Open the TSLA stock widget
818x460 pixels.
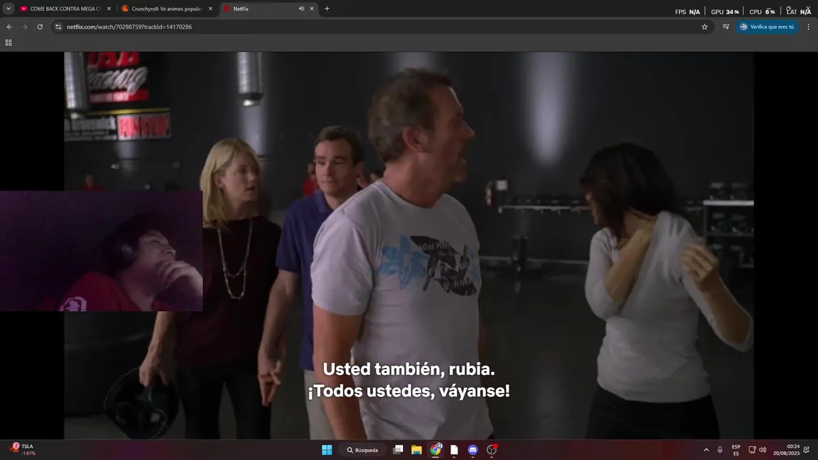(23, 449)
